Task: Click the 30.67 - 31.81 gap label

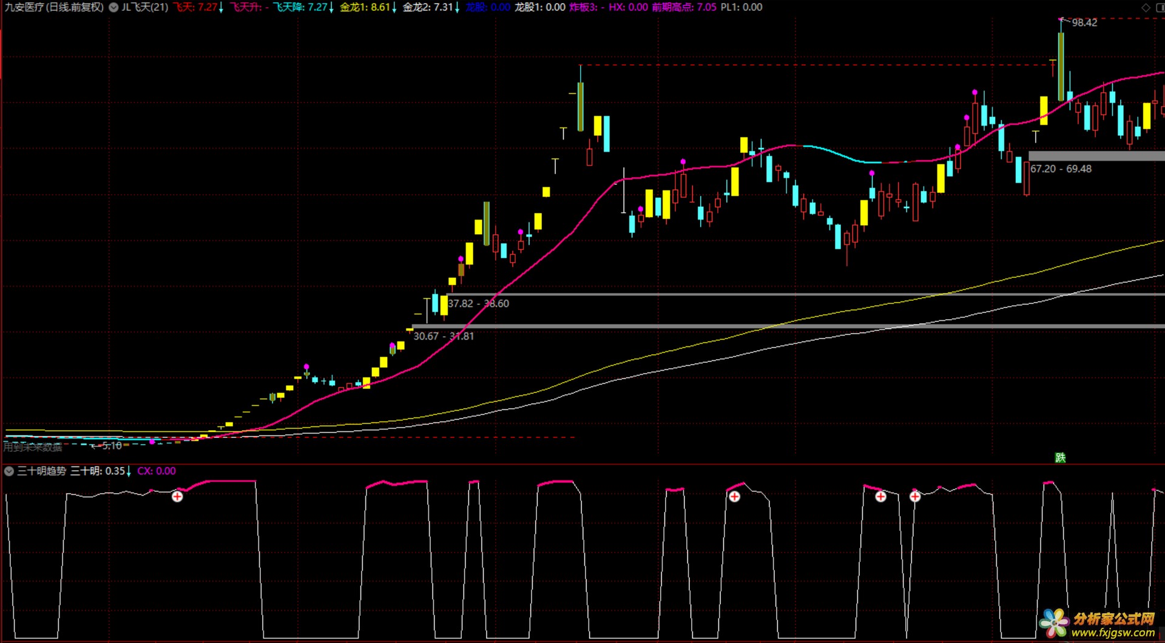Action: coord(444,336)
